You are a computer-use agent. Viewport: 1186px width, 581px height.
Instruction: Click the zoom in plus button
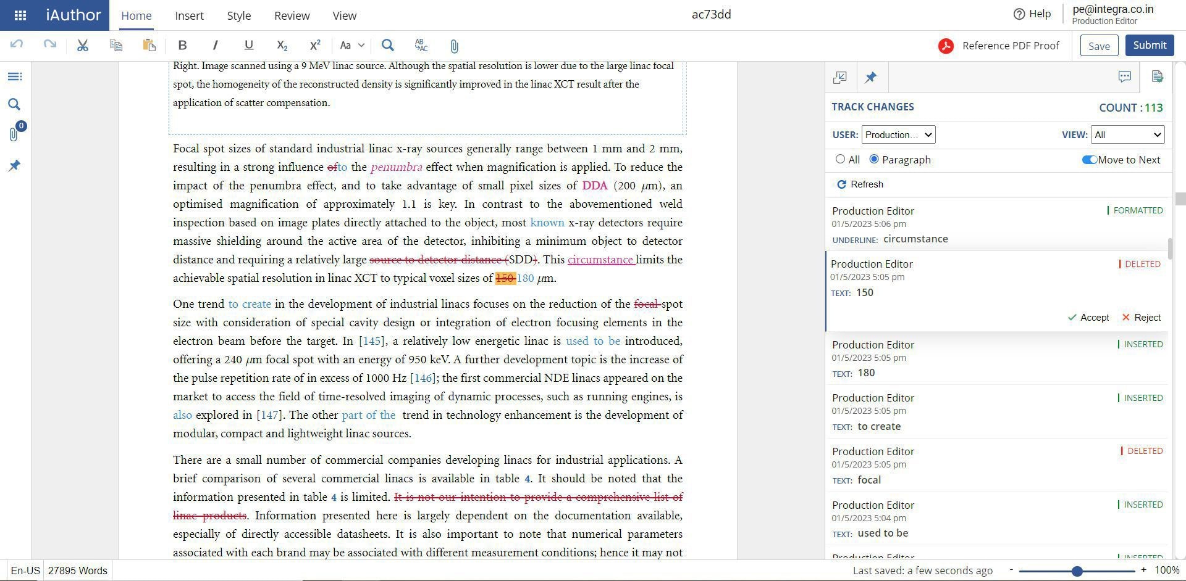point(1143,570)
